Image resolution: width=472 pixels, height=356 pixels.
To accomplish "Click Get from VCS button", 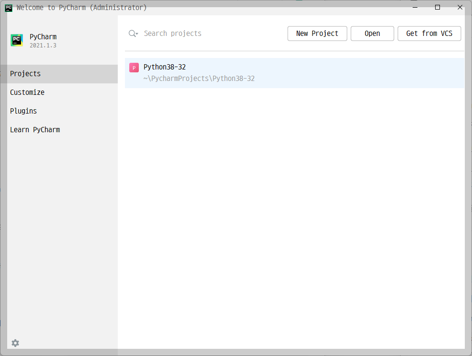I will pos(429,34).
